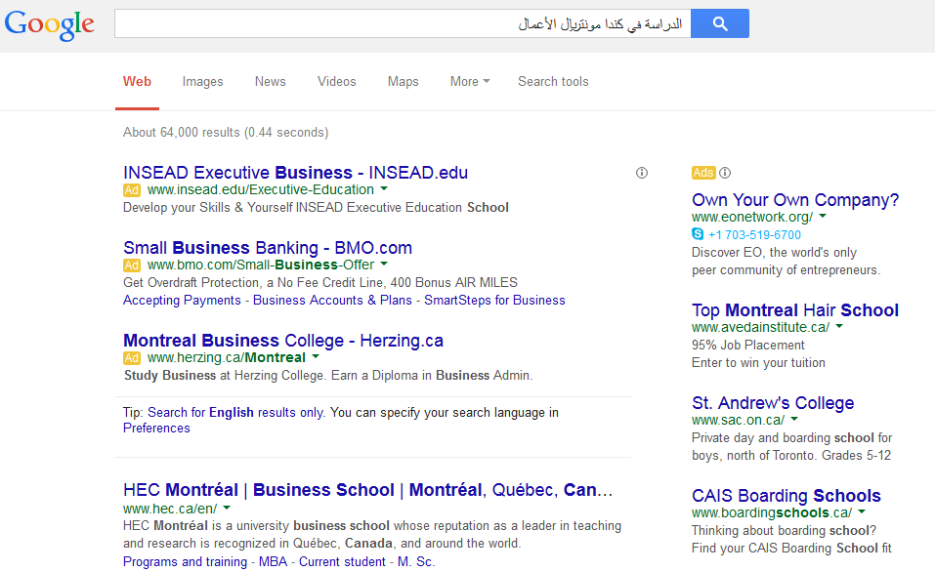Click info icon next to sidebar Ads label
The image size is (935, 572).
click(x=725, y=173)
